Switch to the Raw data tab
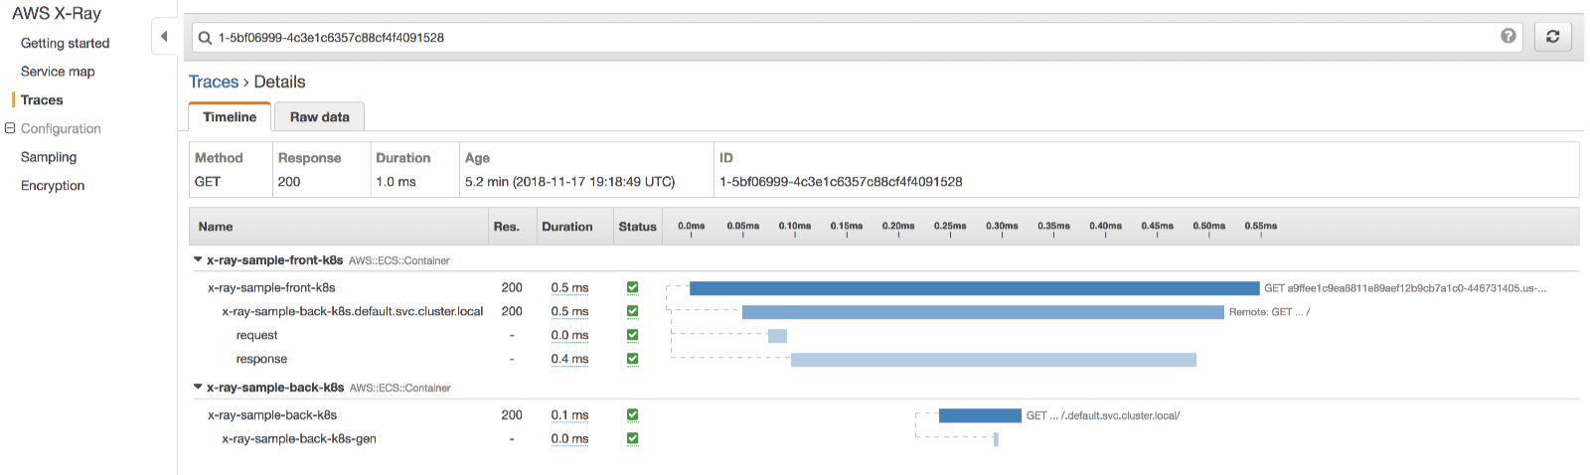 click(319, 117)
